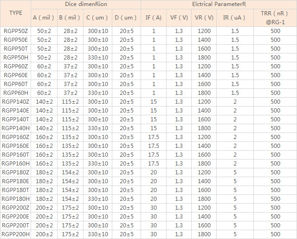This screenshot has width=297, height=239.
Task: Click the RGPP140H type cell
Action: 16,128
